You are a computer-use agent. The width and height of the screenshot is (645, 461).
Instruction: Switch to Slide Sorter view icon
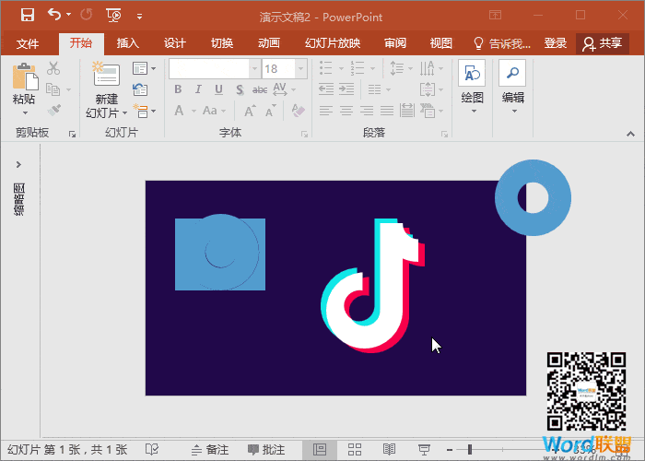point(355,450)
